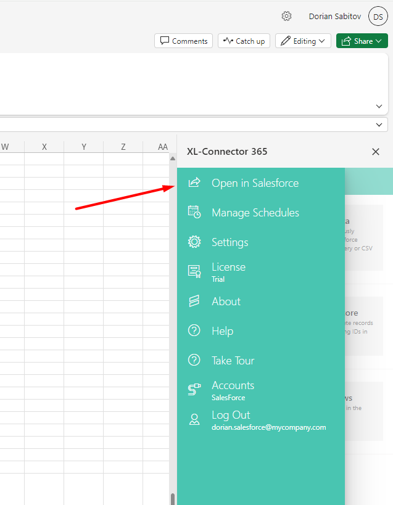Open Excel settings gear at top

(x=286, y=16)
